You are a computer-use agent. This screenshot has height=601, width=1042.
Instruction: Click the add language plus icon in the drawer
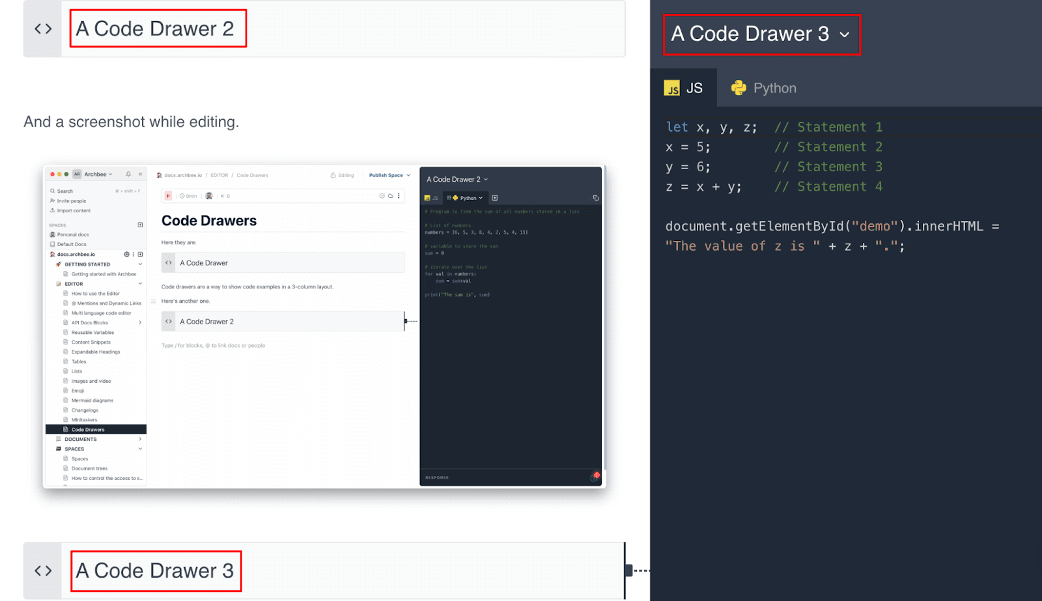click(495, 197)
